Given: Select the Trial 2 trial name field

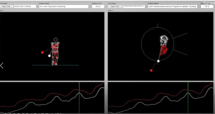Looking at the screenshot, I should [134, 6].
